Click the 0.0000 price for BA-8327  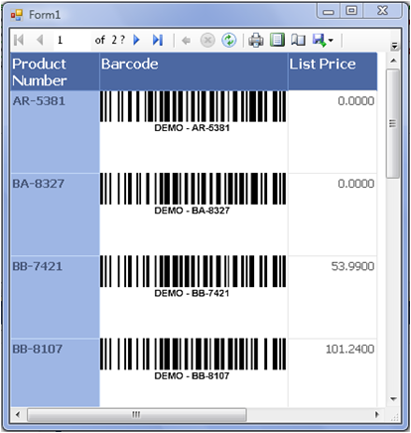(356, 184)
